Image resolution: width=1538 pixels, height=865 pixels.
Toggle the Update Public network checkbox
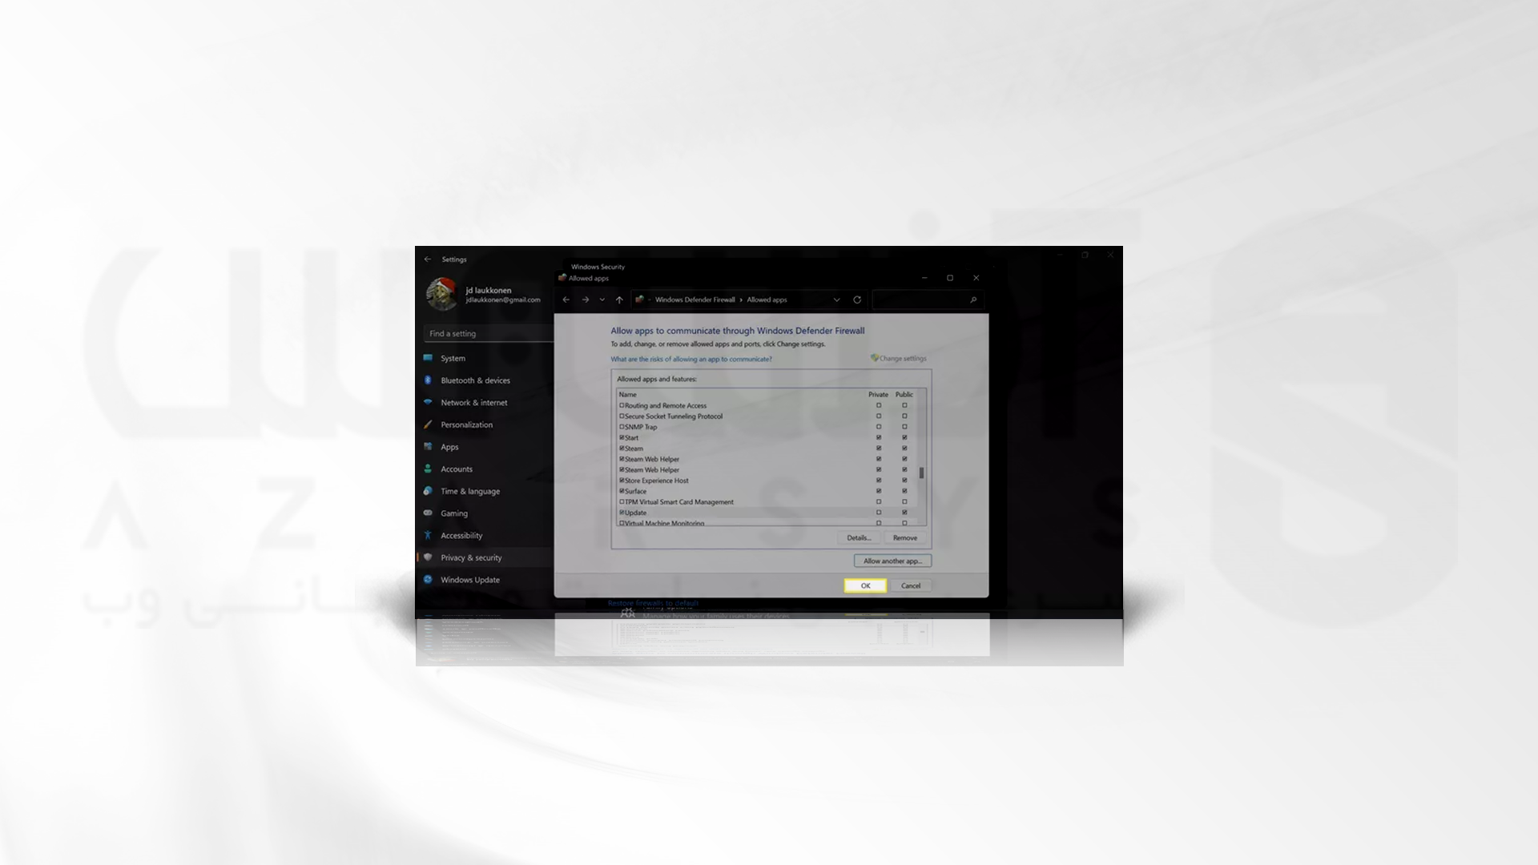(903, 513)
